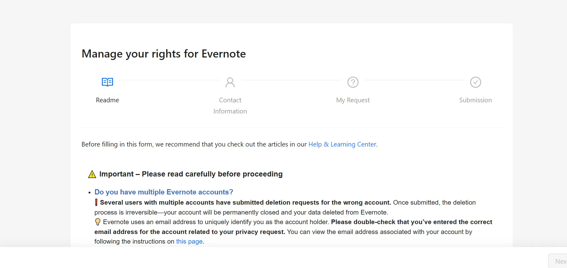This screenshot has width=567, height=268.
Task: Go to the Contact Information step label
Action: pyautogui.click(x=230, y=105)
